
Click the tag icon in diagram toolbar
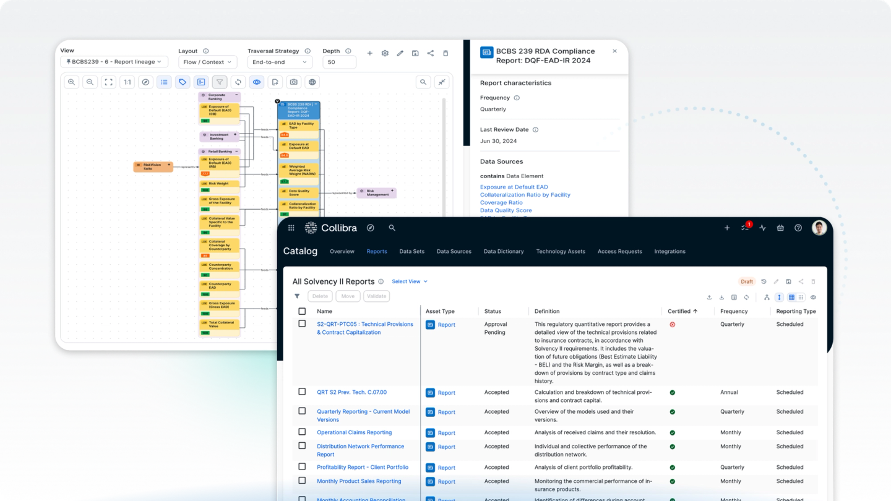183,82
